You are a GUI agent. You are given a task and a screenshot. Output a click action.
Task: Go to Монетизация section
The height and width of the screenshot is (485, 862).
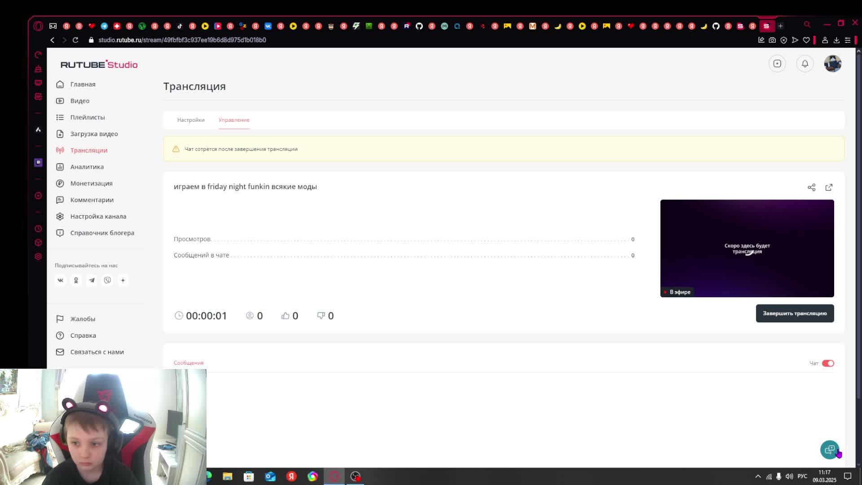(x=91, y=183)
